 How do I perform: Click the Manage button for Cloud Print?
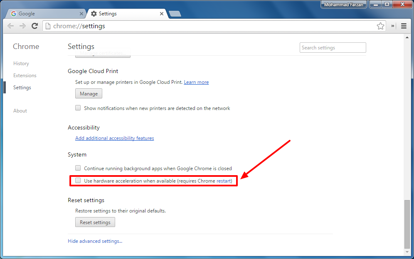point(89,94)
